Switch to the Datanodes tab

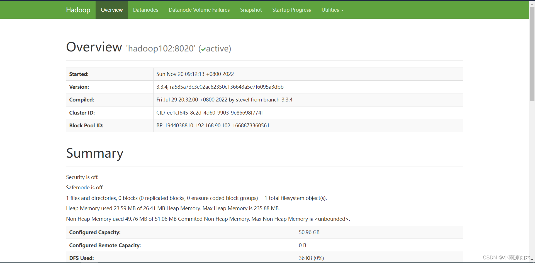tap(146, 10)
